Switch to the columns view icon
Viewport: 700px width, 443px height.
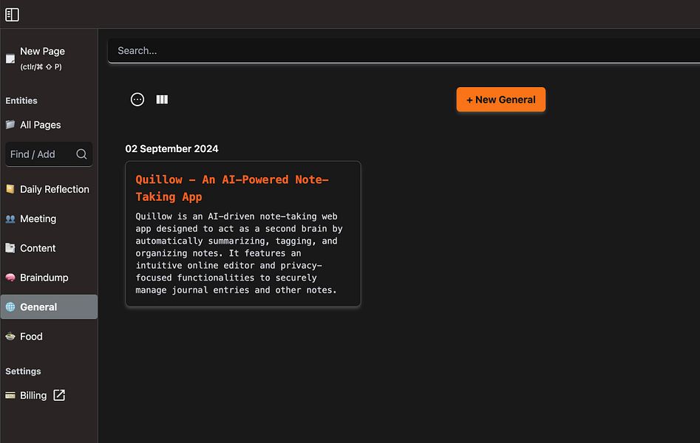tap(162, 100)
